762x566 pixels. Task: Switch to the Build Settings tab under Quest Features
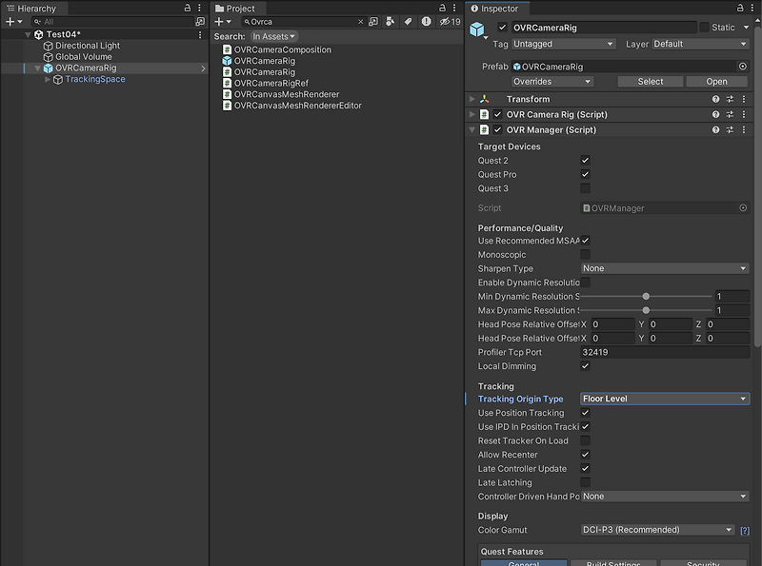point(612,561)
